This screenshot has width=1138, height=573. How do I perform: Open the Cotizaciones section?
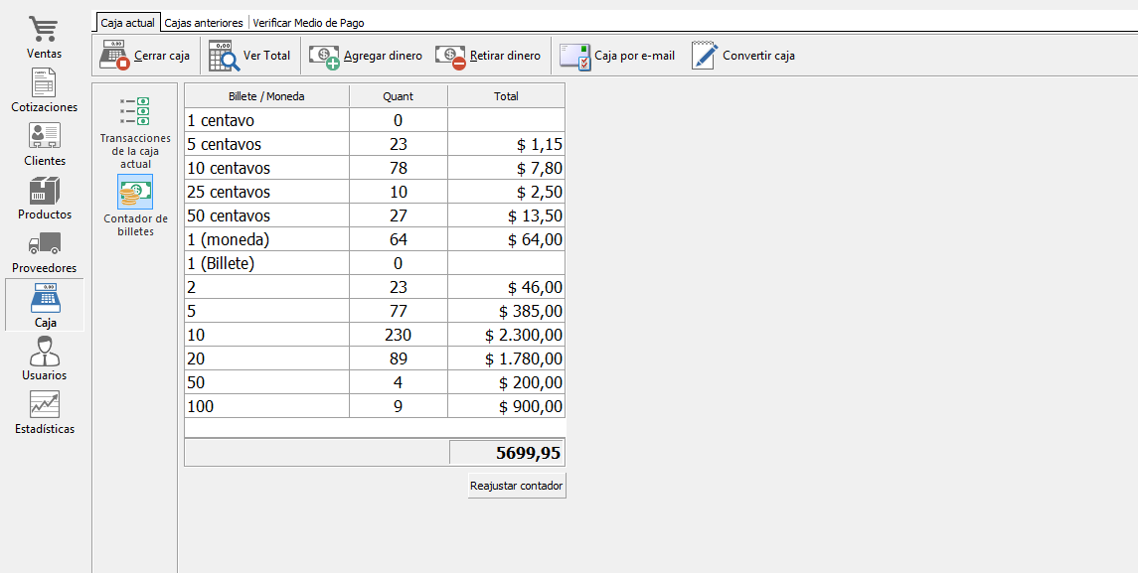pyautogui.click(x=45, y=91)
